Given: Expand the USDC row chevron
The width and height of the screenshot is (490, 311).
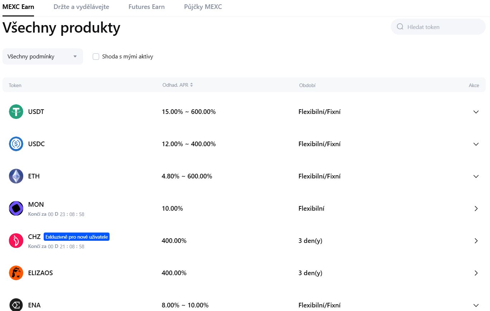Looking at the screenshot, I should point(476,144).
